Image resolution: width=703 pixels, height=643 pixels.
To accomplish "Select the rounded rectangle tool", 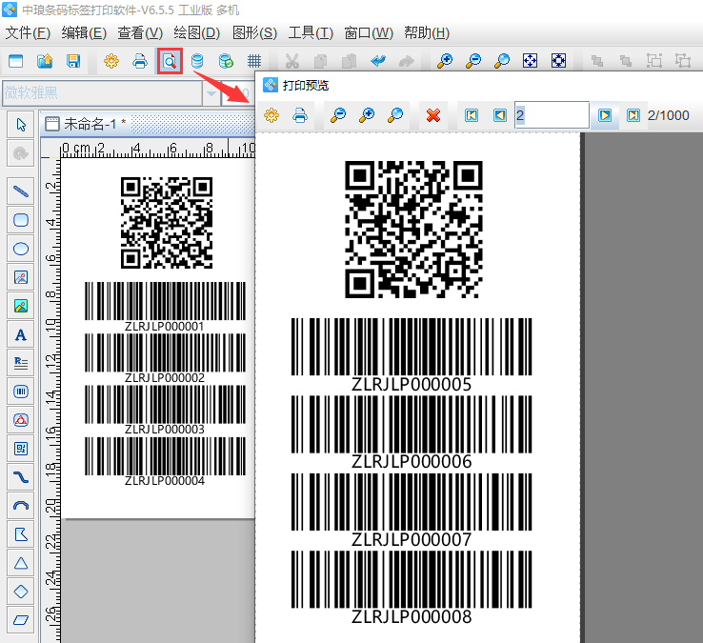I will click(x=21, y=220).
